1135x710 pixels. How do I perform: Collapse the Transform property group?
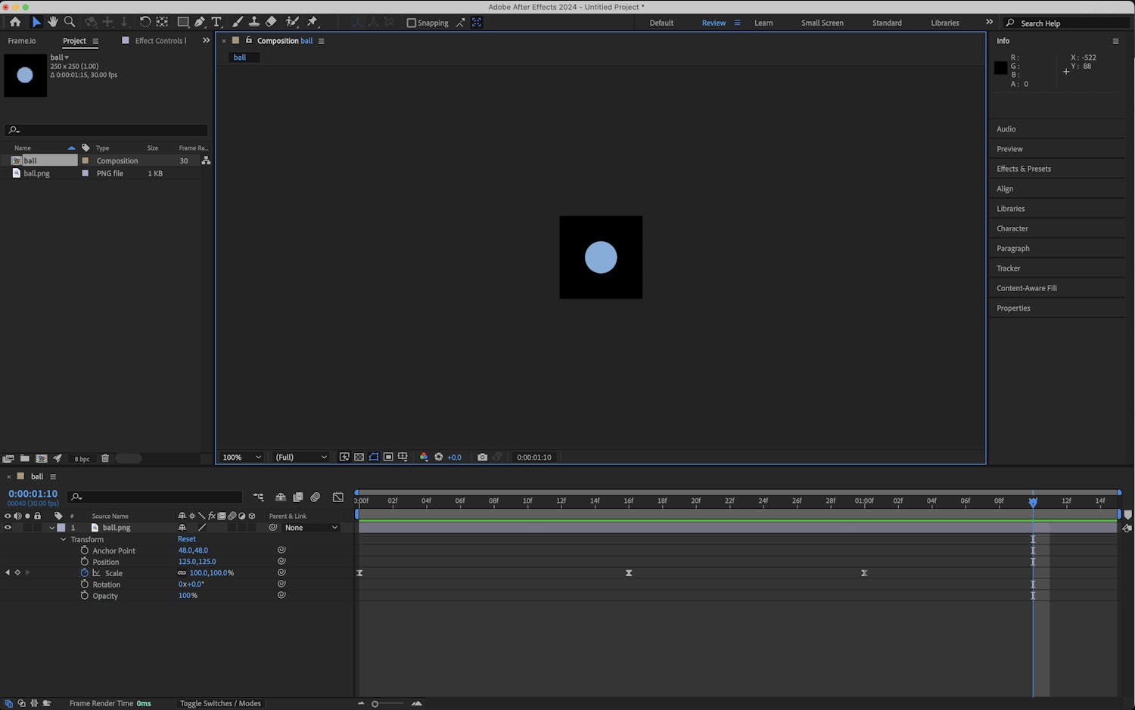click(x=64, y=539)
